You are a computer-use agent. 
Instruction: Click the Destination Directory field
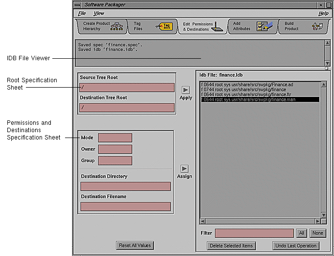(x=126, y=186)
